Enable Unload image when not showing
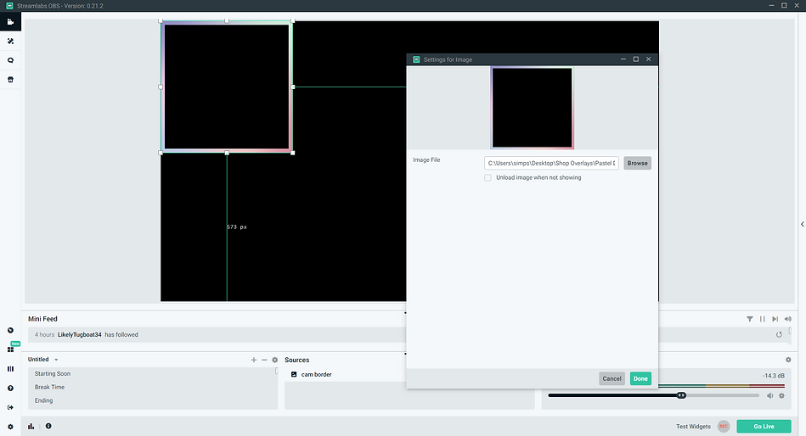Image resolution: width=806 pixels, height=436 pixels. coord(488,177)
